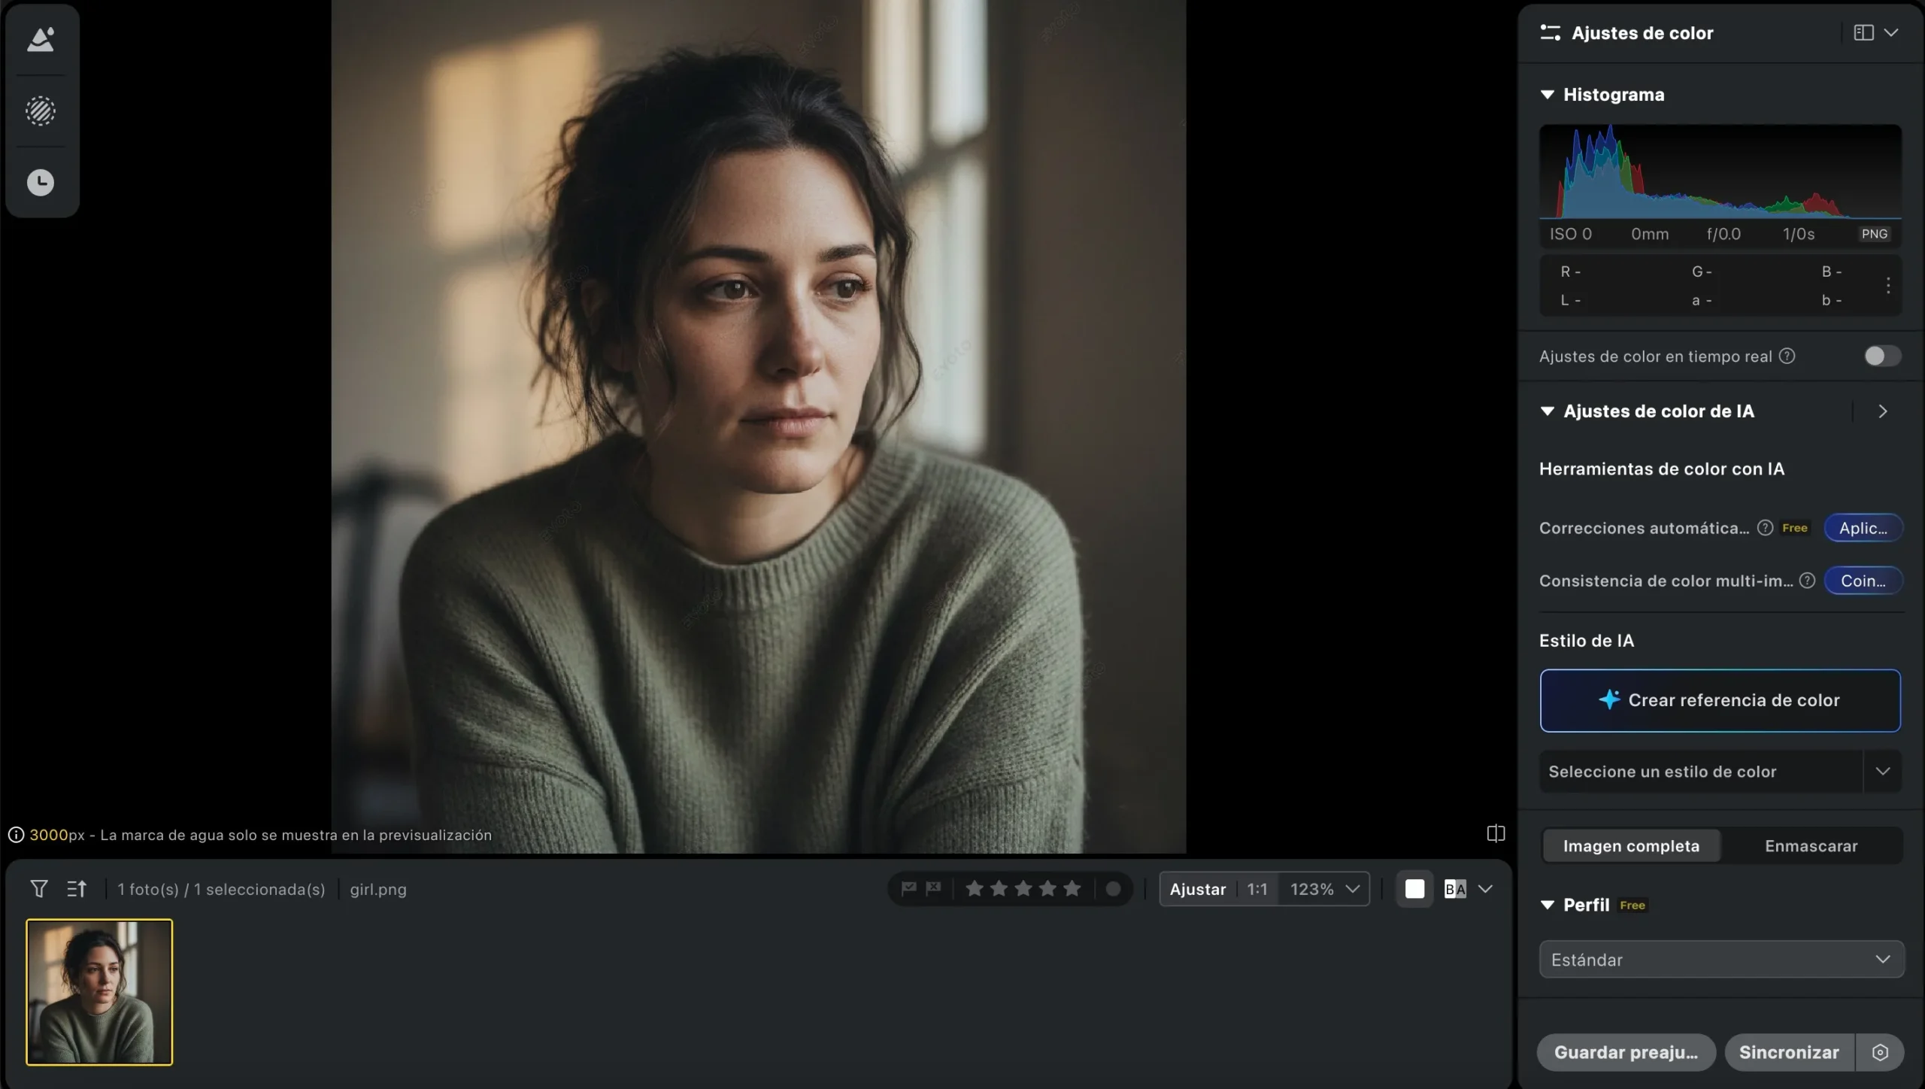1925x1089 pixels.
Task: Open the color adjustments mountain icon tool
Action: pyautogui.click(x=41, y=40)
